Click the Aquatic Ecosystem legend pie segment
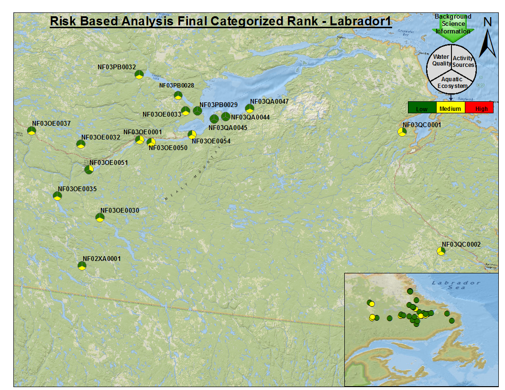The width and height of the screenshot is (505, 390). point(452,83)
